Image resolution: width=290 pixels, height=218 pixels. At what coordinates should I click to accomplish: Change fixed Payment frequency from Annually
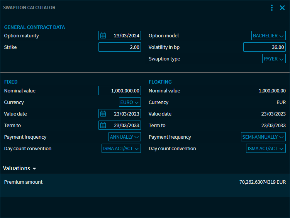(125, 137)
